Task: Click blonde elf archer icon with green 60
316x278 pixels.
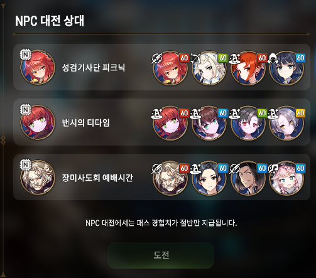Action: point(209,68)
